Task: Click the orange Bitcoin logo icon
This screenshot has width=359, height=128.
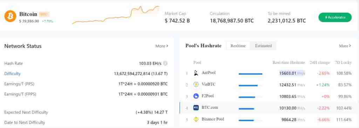Action: tap(10, 16)
